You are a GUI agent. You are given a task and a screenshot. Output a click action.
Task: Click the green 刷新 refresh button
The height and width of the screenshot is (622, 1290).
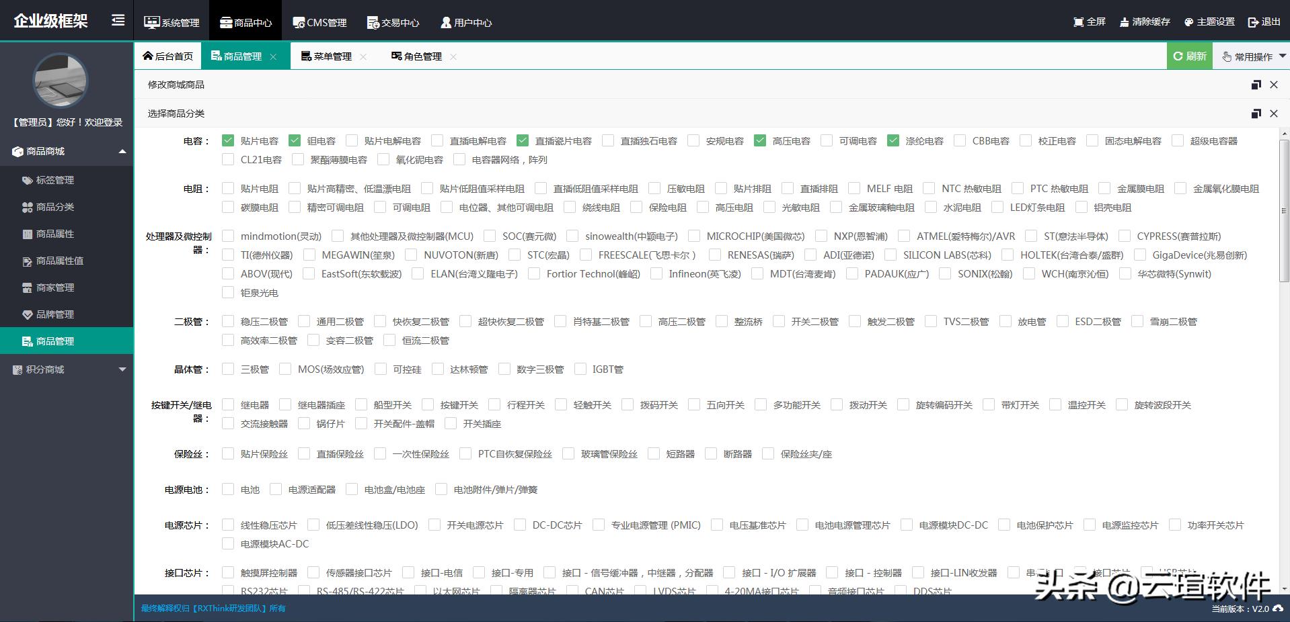1189,56
